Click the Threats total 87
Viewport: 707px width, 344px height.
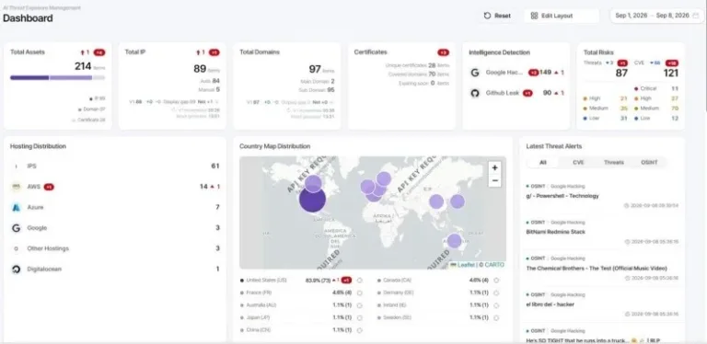tap(621, 73)
